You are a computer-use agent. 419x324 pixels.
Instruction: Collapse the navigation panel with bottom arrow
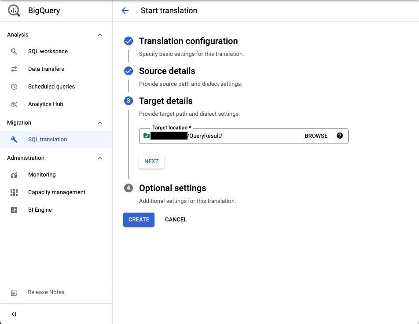click(x=14, y=314)
